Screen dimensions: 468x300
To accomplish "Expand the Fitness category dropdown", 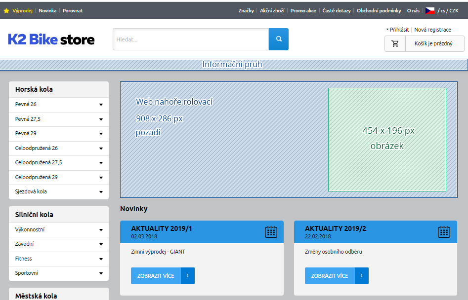I will 100,259.
